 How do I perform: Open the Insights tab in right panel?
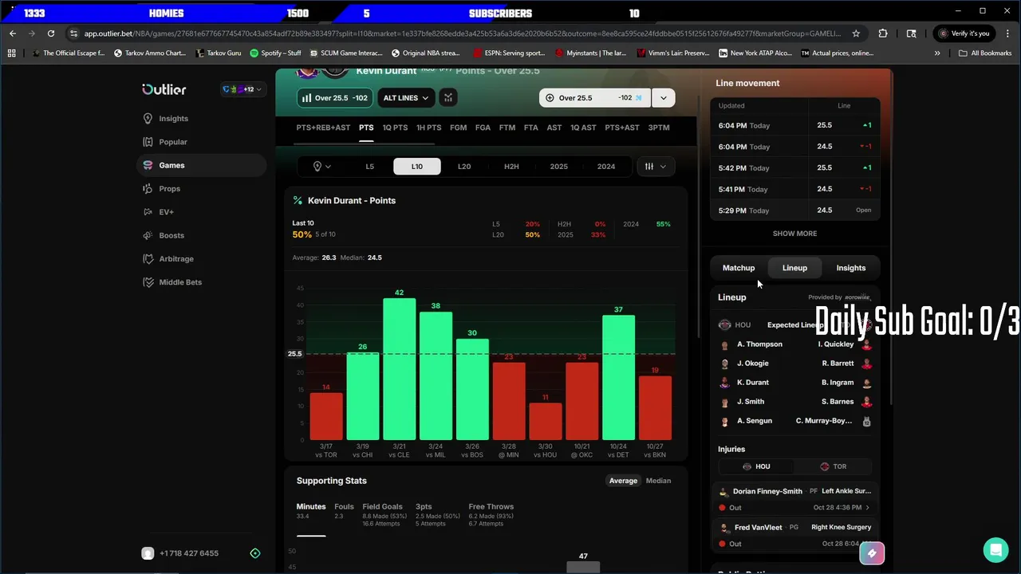pos(850,268)
